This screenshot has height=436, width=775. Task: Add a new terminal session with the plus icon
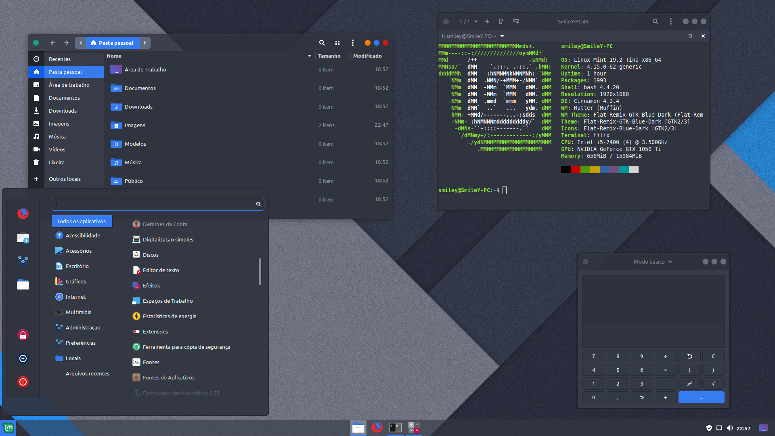click(x=487, y=21)
